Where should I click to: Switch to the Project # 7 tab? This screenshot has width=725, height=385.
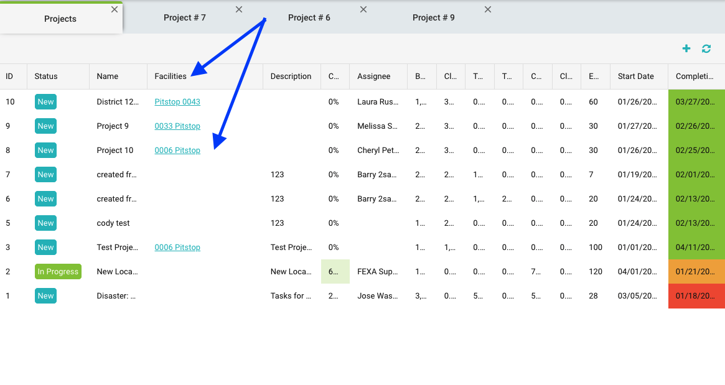click(x=184, y=18)
